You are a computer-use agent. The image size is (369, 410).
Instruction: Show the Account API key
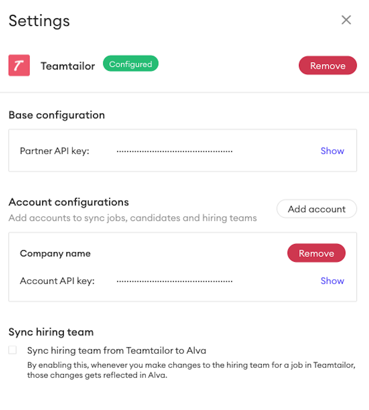tap(332, 281)
